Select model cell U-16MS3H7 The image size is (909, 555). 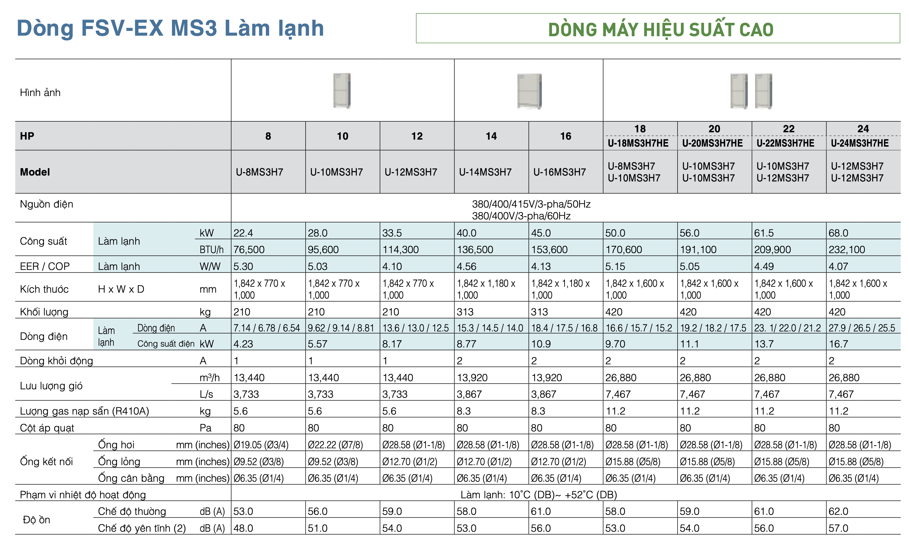click(559, 172)
